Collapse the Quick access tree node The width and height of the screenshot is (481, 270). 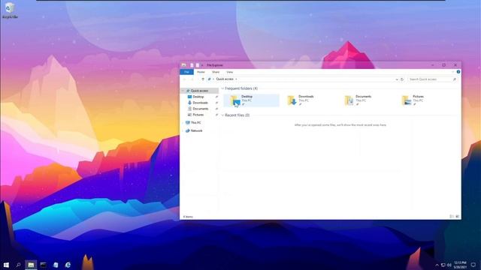183,91
